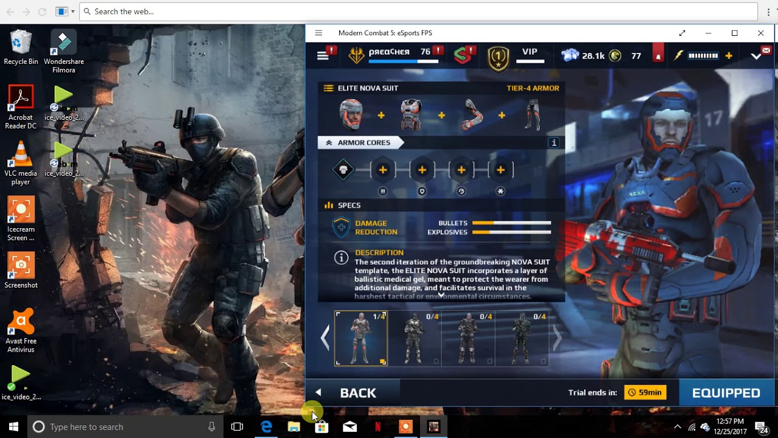778x438 pixels.
Task: Open the VIP level 1 badge
Action: 498,58
